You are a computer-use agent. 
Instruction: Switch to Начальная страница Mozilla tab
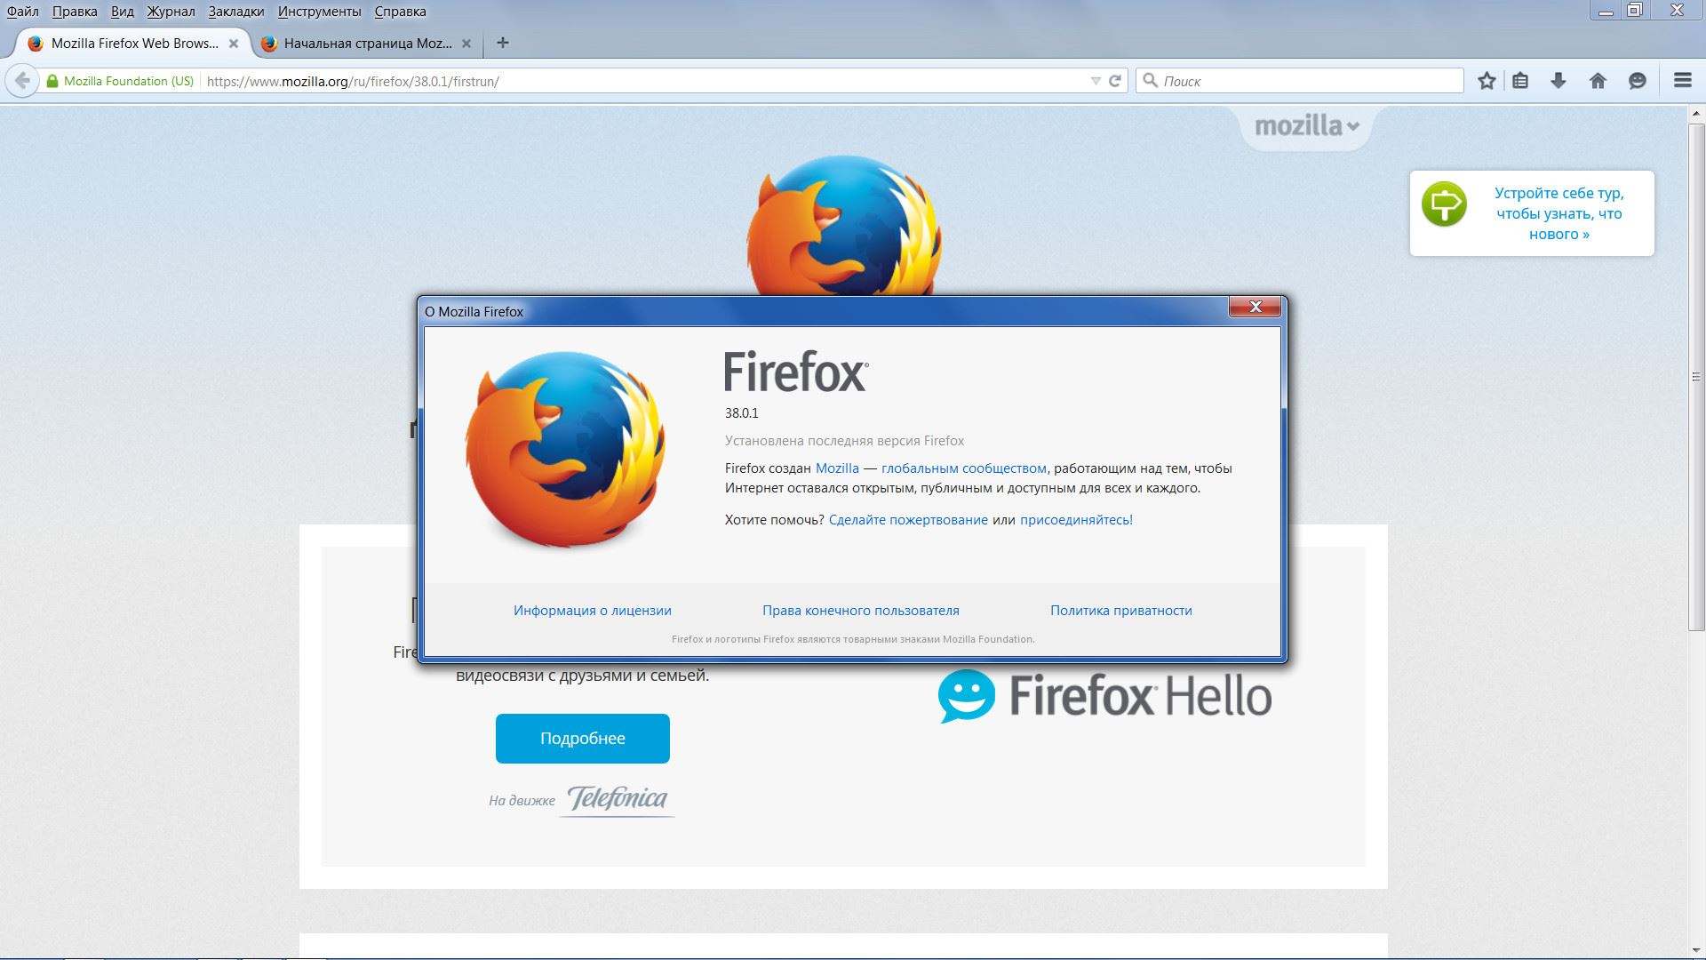368,43
